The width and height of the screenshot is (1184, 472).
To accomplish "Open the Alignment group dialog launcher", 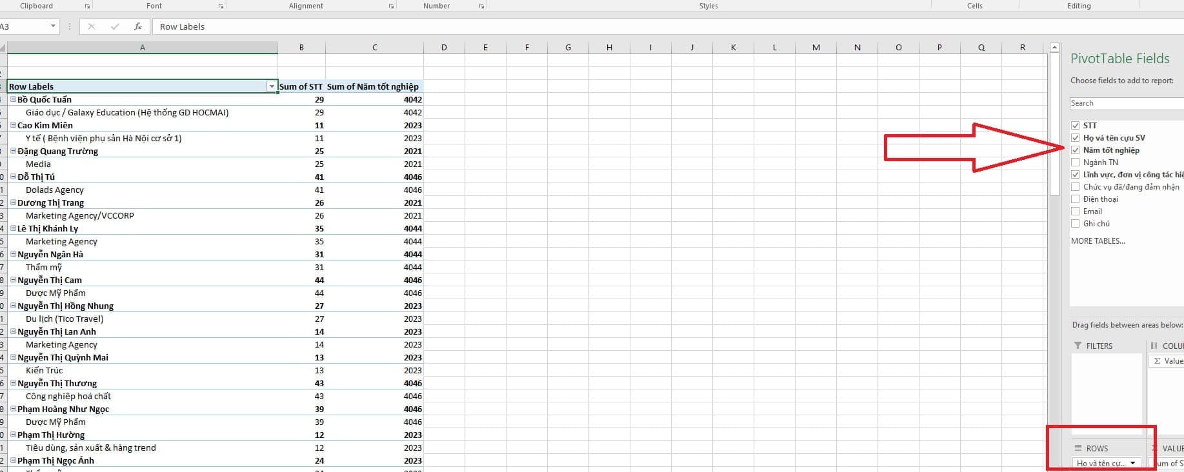I will 391,6.
